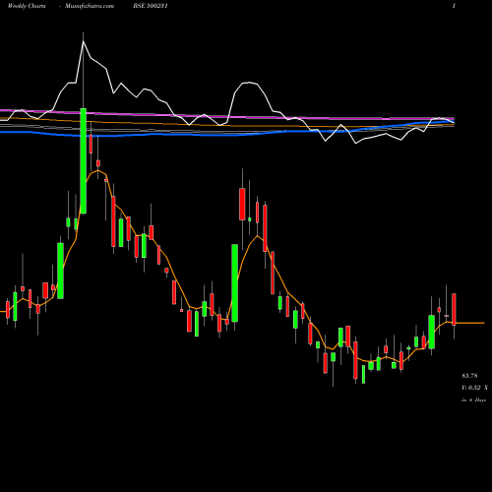Click the final red candlestick on the right
Screen dimensions: 492x492
point(454,309)
